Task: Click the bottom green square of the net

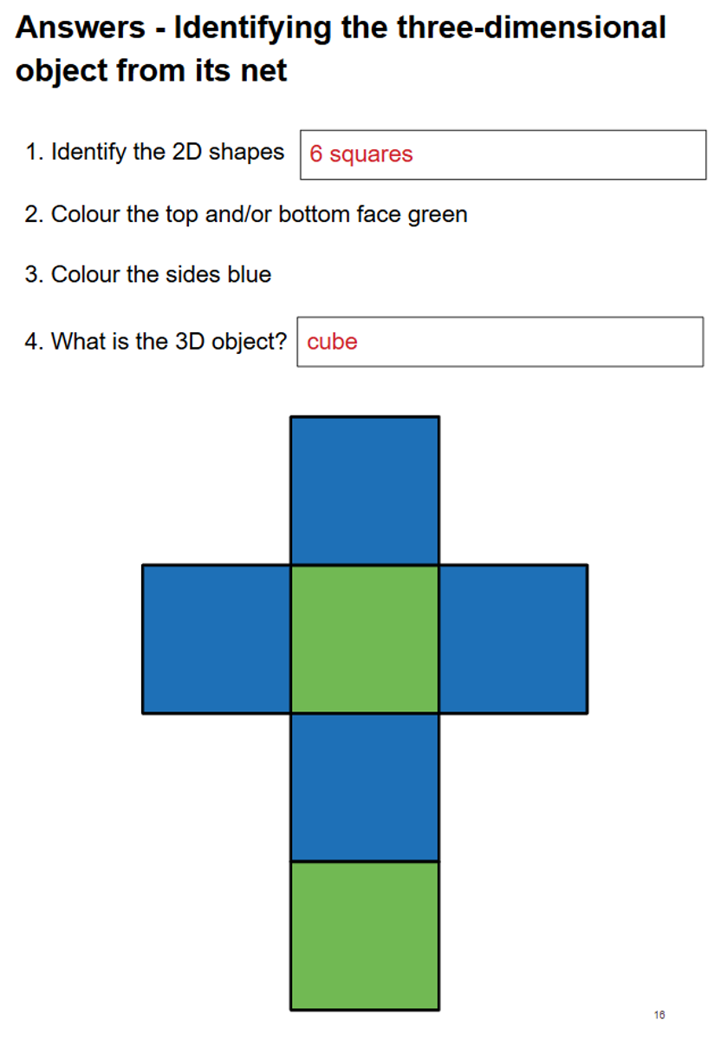Action: click(365, 935)
